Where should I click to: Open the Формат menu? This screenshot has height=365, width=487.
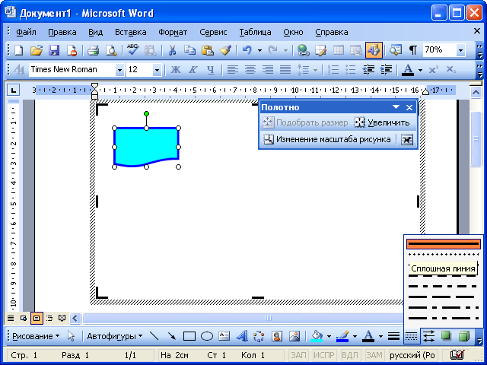[x=173, y=32]
